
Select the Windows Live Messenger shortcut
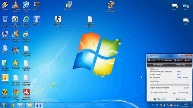click(x=26, y=36)
